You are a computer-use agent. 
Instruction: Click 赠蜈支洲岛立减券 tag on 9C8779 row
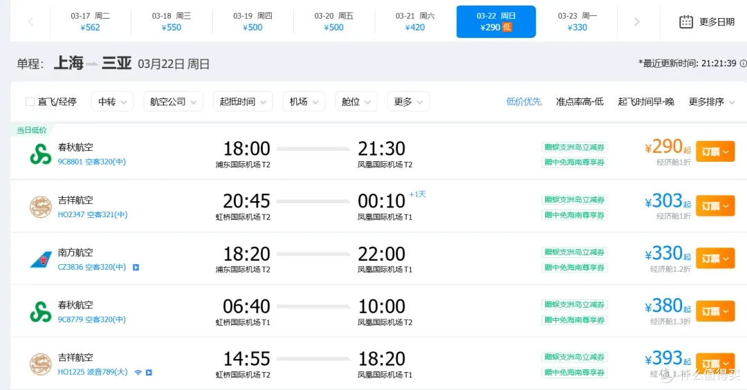pyautogui.click(x=575, y=305)
